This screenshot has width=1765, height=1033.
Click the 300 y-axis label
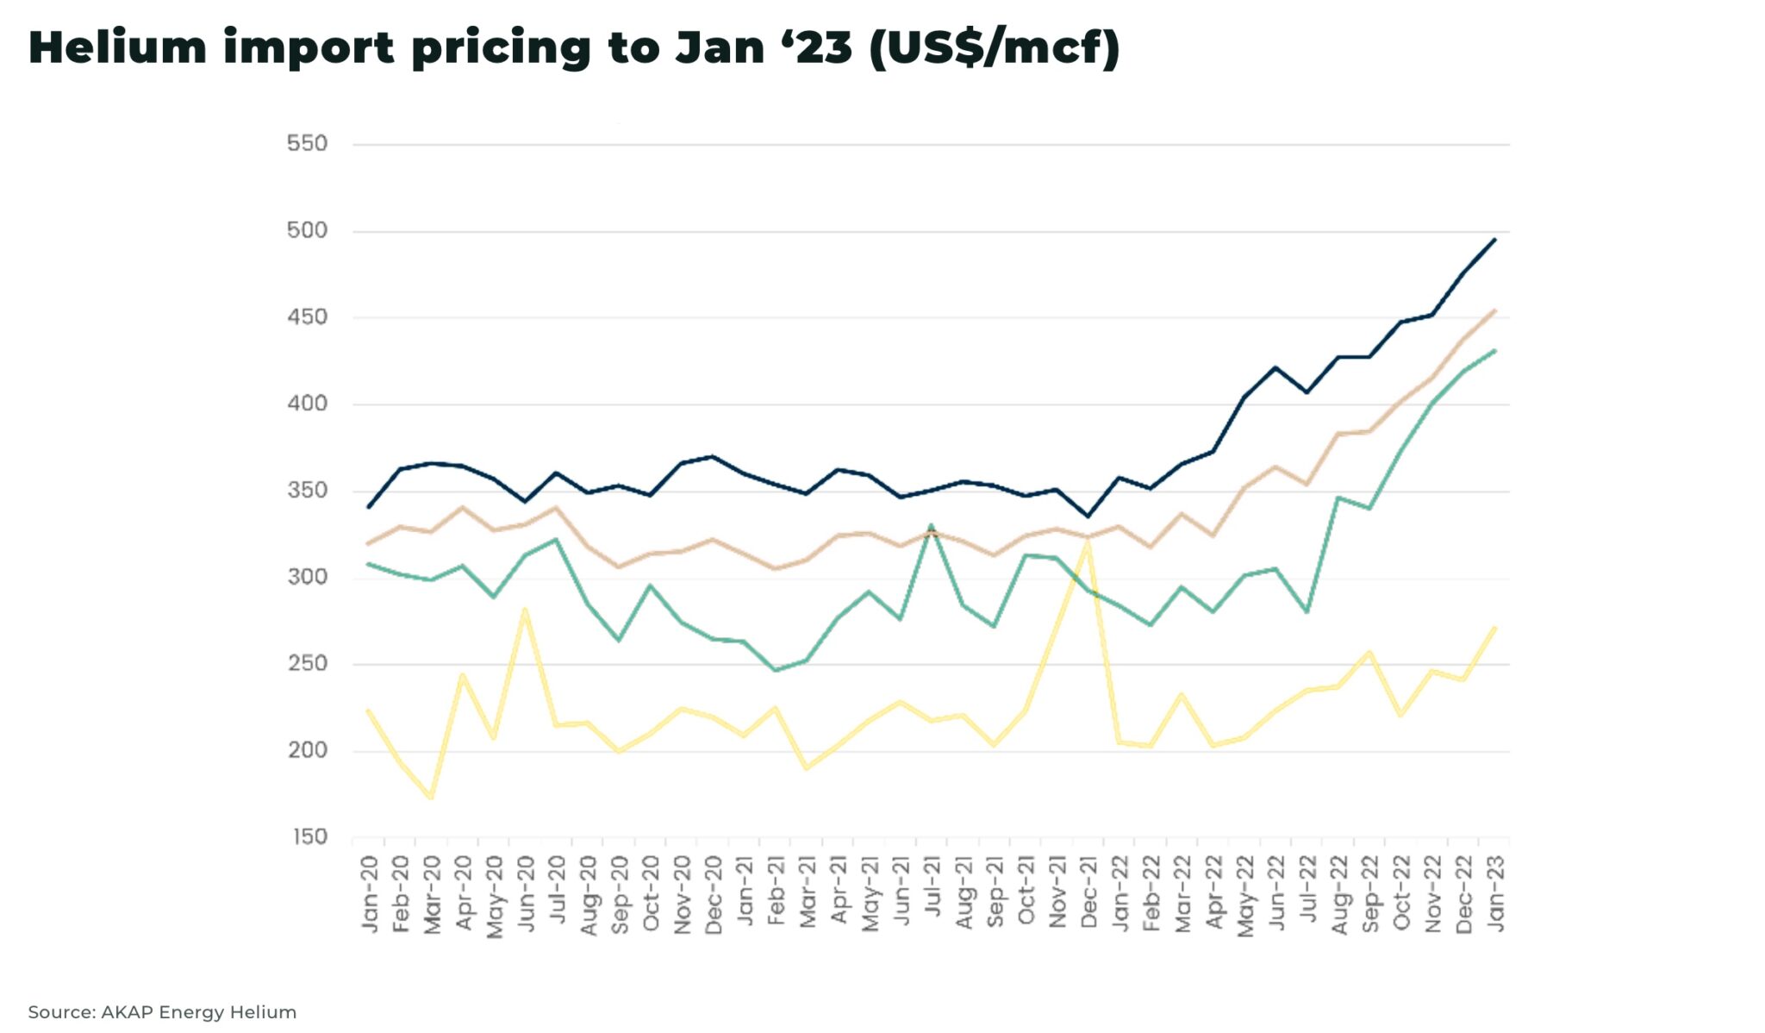pyautogui.click(x=308, y=578)
